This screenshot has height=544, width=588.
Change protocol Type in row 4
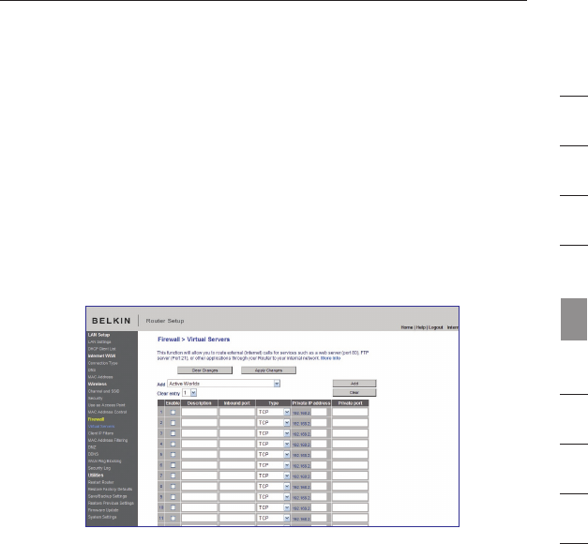click(274, 444)
